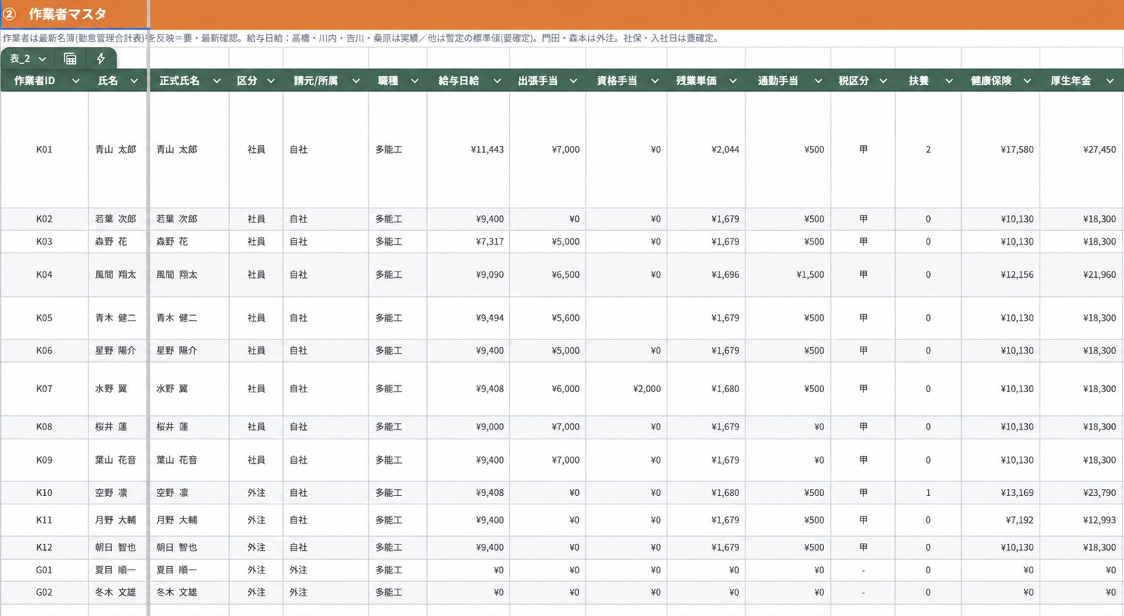Screen dimensions: 1124x616
Task: Open the 厚生年金 column filter dropdown
Action: tap(1109, 81)
